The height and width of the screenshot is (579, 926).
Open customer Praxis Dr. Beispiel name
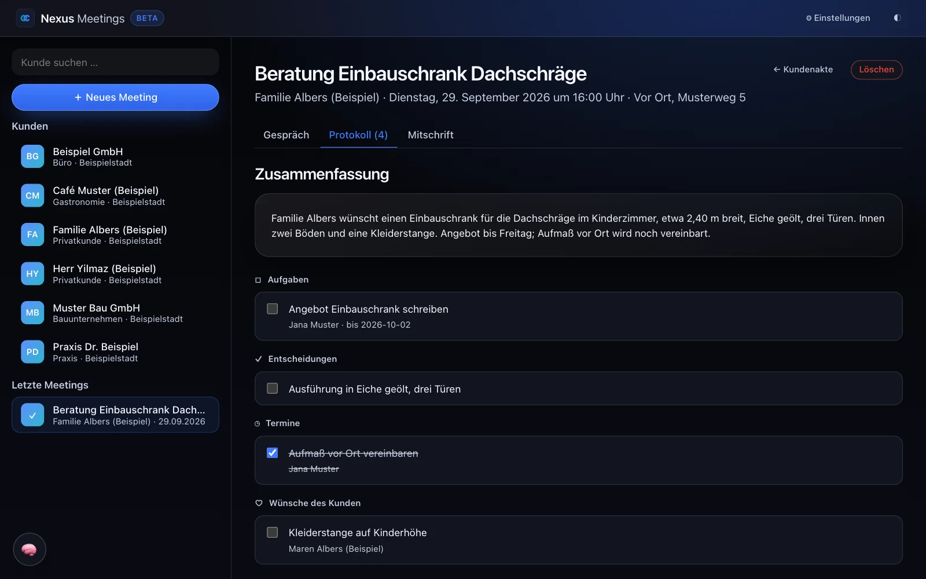[95, 347]
